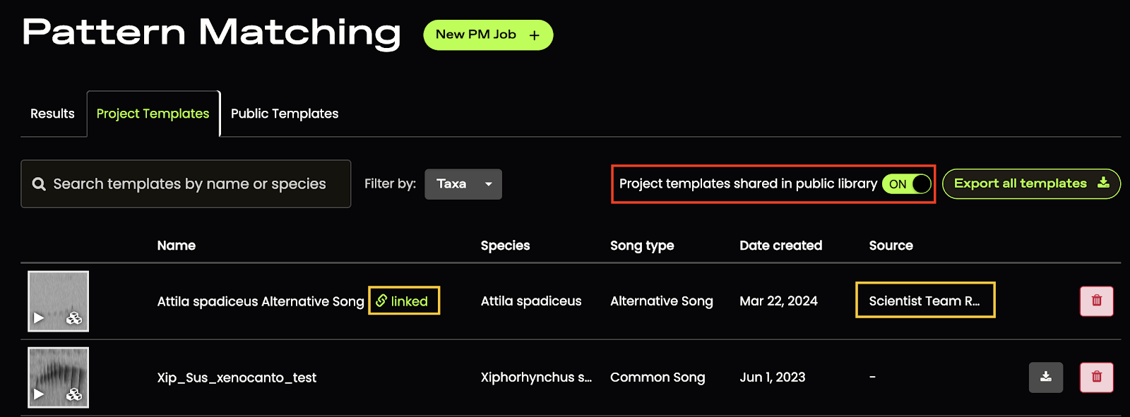Open the Xip_Sus_xenocanto_test spectrogram thumbnail
This screenshot has height=417, width=1130.
(58, 377)
